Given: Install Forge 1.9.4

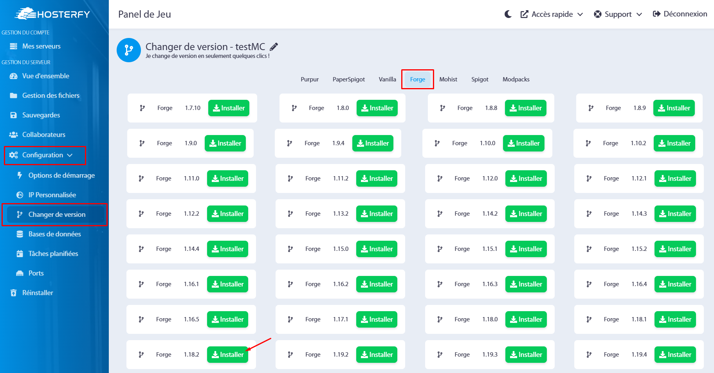Looking at the screenshot, I should (x=373, y=143).
